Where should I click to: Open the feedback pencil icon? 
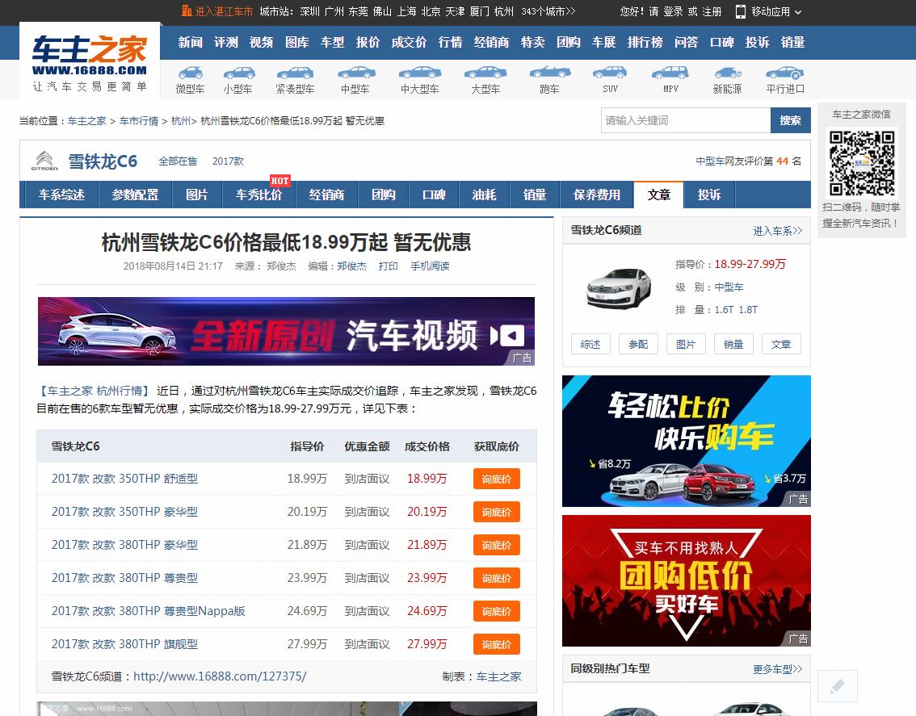tap(837, 685)
